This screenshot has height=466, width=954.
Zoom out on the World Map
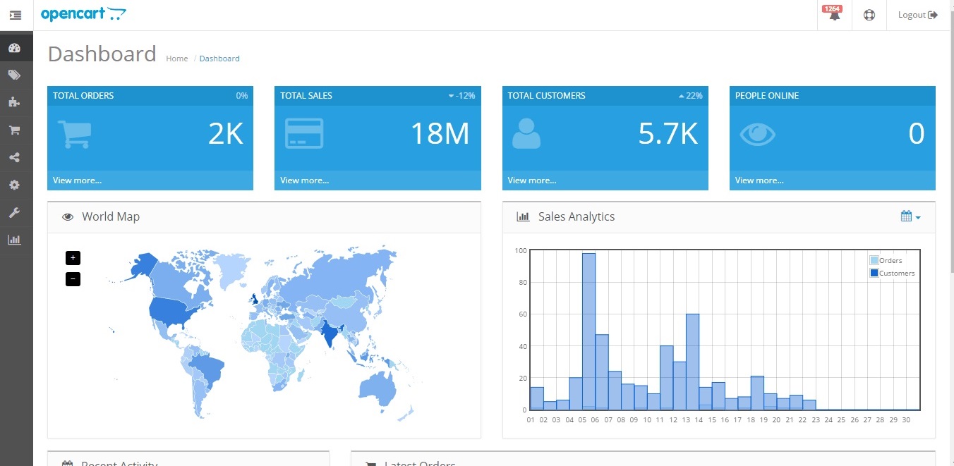[x=73, y=279]
